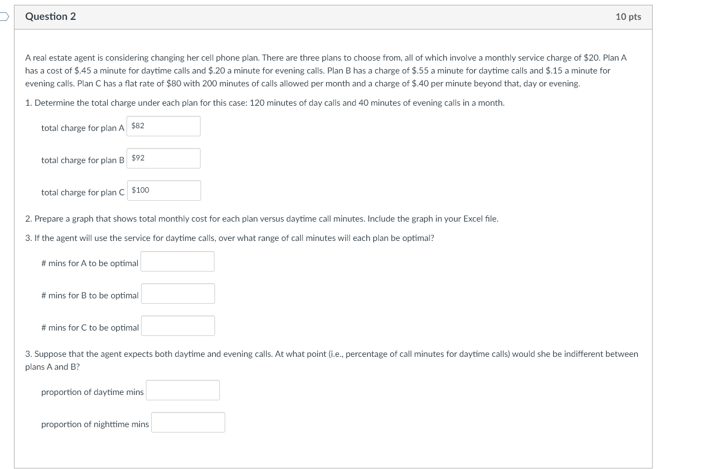Click the daytime calls range question text
This screenshot has height=469, width=710.
230,238
